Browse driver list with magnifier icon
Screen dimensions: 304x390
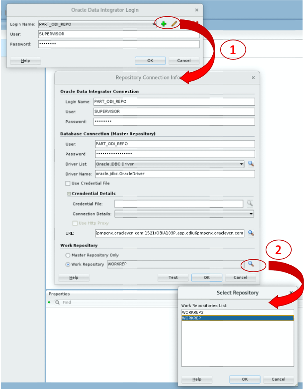coord(251,164)
